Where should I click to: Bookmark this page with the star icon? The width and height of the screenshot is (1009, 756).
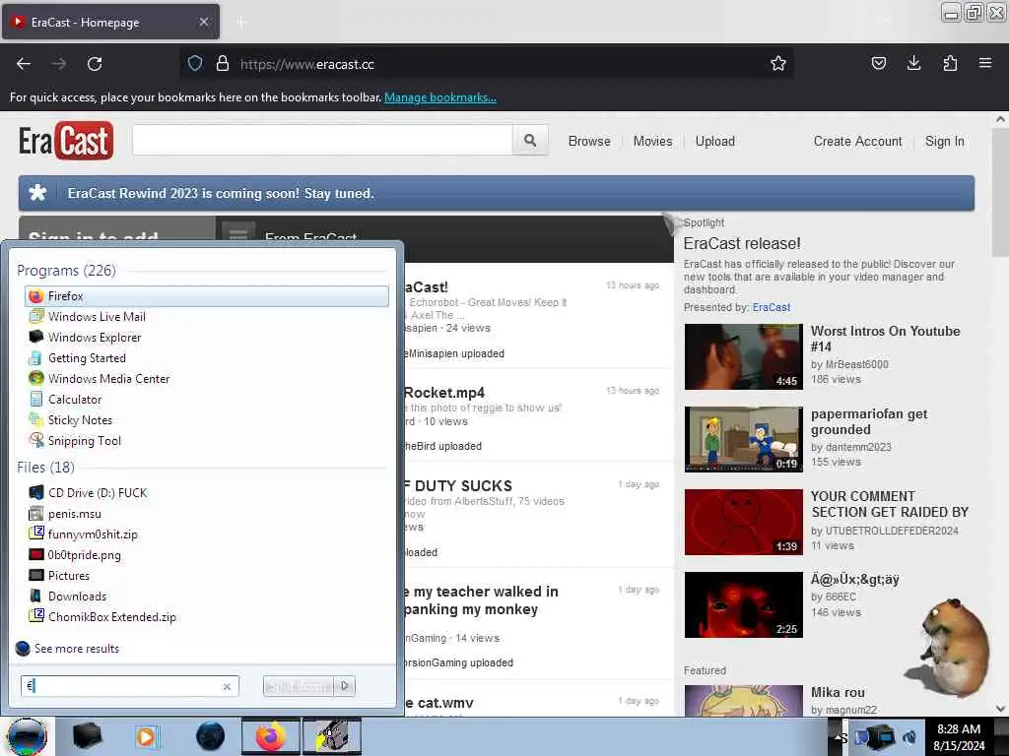778,63
